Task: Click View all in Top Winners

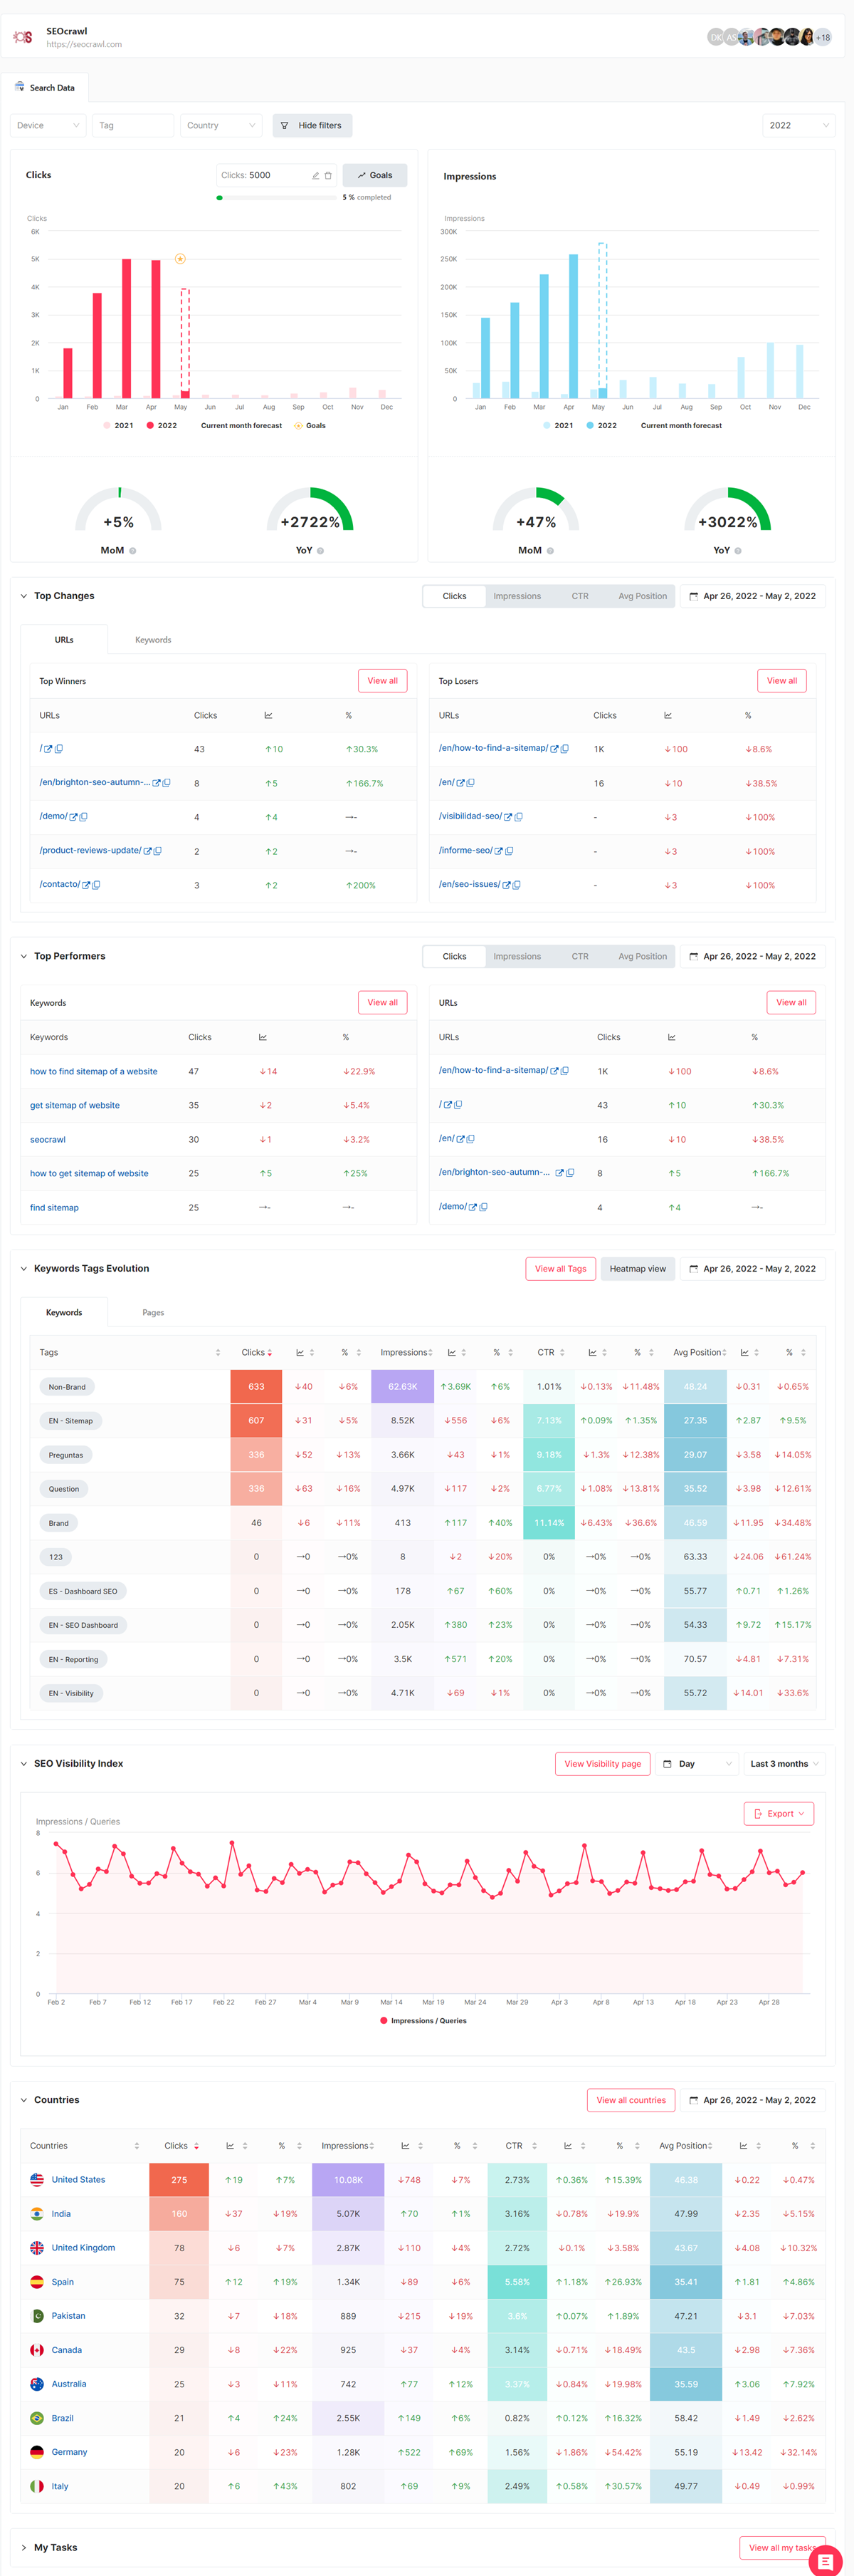Action: tap(383, 681)
